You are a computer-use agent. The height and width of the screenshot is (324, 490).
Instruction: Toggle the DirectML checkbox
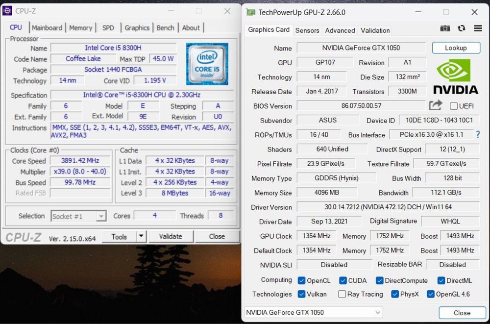(x=441, y=280)
